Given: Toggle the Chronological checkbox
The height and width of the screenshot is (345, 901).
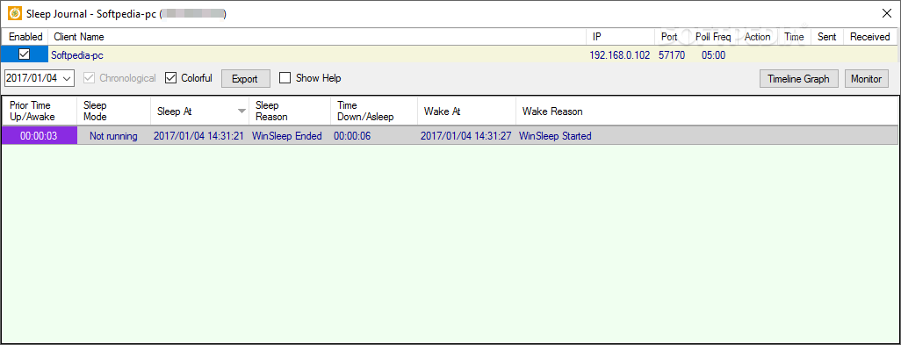Looking at the screenshot, I should click(89, 78).
